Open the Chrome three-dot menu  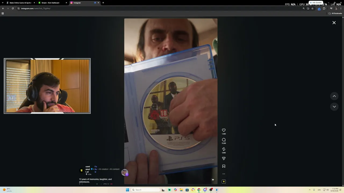[x=341, y=8]
